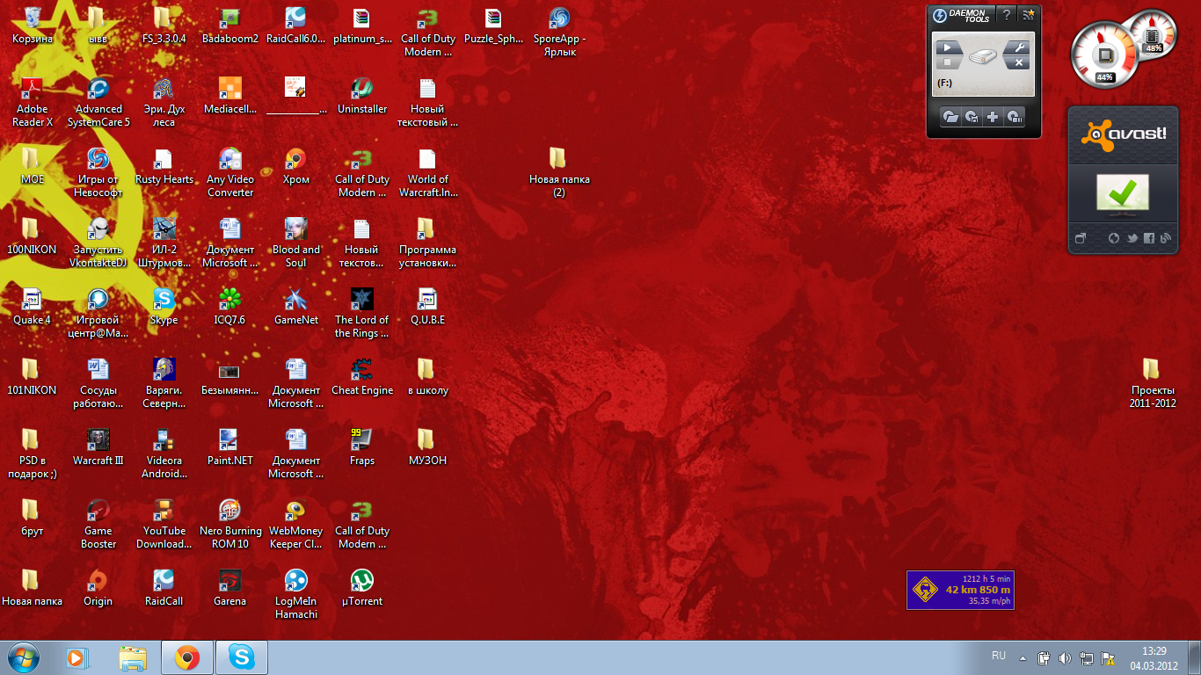Launch Игровой центр@Mail shortcut
Viewport: 1201px width, 675px height.
(x=98, y=312)
